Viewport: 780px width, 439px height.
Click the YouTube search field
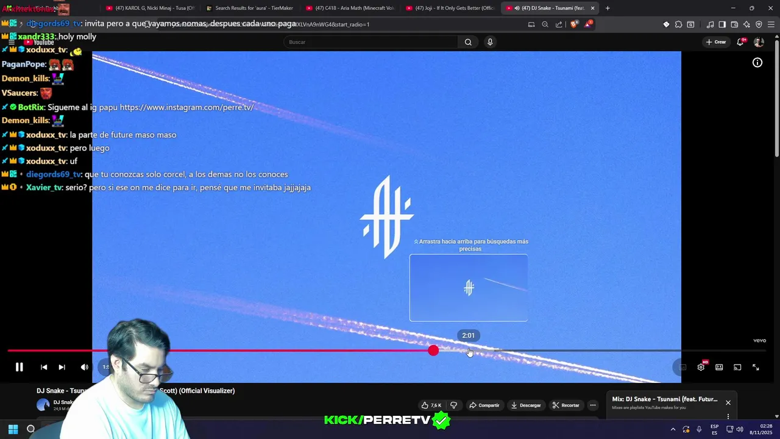(370, 42)
